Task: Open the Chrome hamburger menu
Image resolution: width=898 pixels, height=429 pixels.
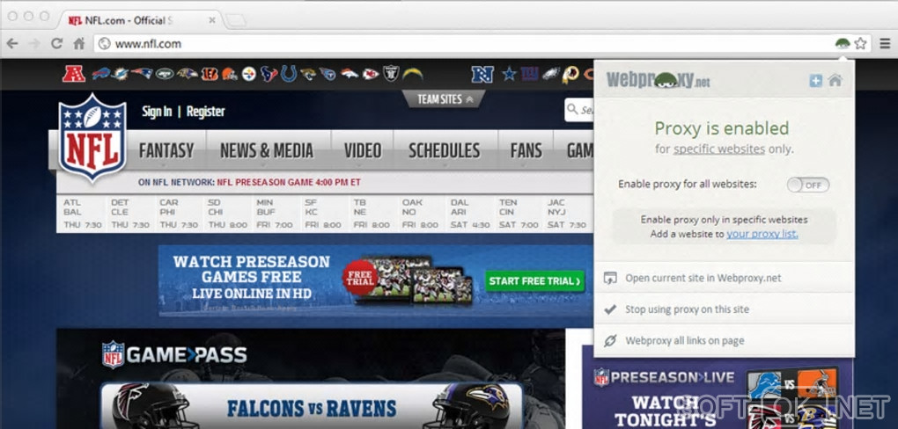Action: (x=886, y=43)
